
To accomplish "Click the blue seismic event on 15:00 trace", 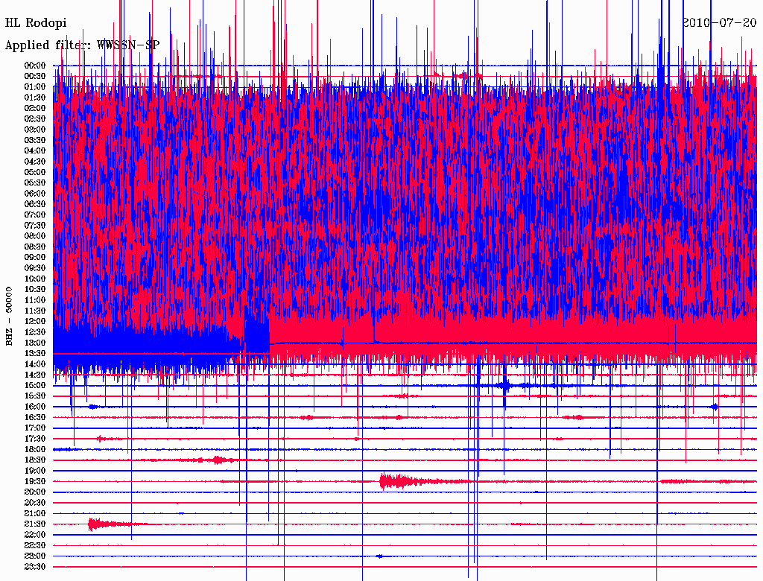I will [506, 385].
